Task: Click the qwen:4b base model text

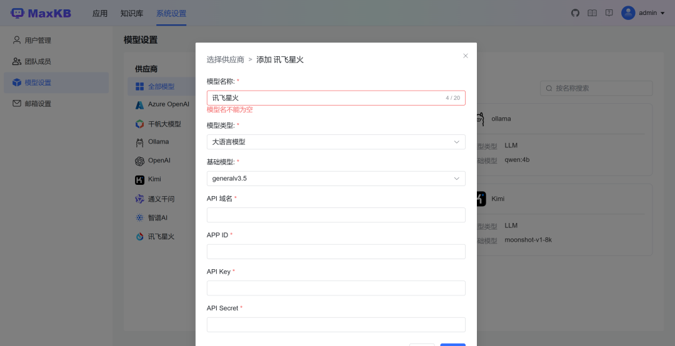Action: tap(517, 160)
